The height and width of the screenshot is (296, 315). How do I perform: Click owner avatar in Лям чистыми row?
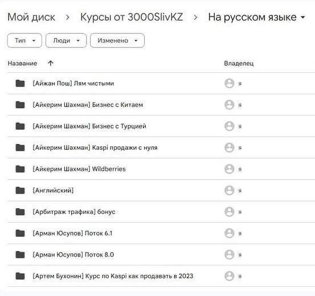(x=229, y=83)
